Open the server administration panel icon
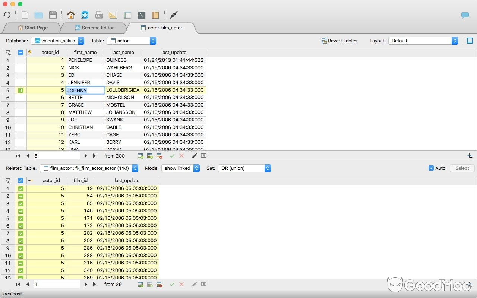The height and width of the screenshot is (298, 477). click(142, 15)
